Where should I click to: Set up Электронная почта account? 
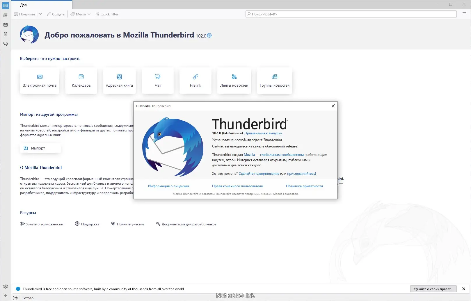point(40,81)
